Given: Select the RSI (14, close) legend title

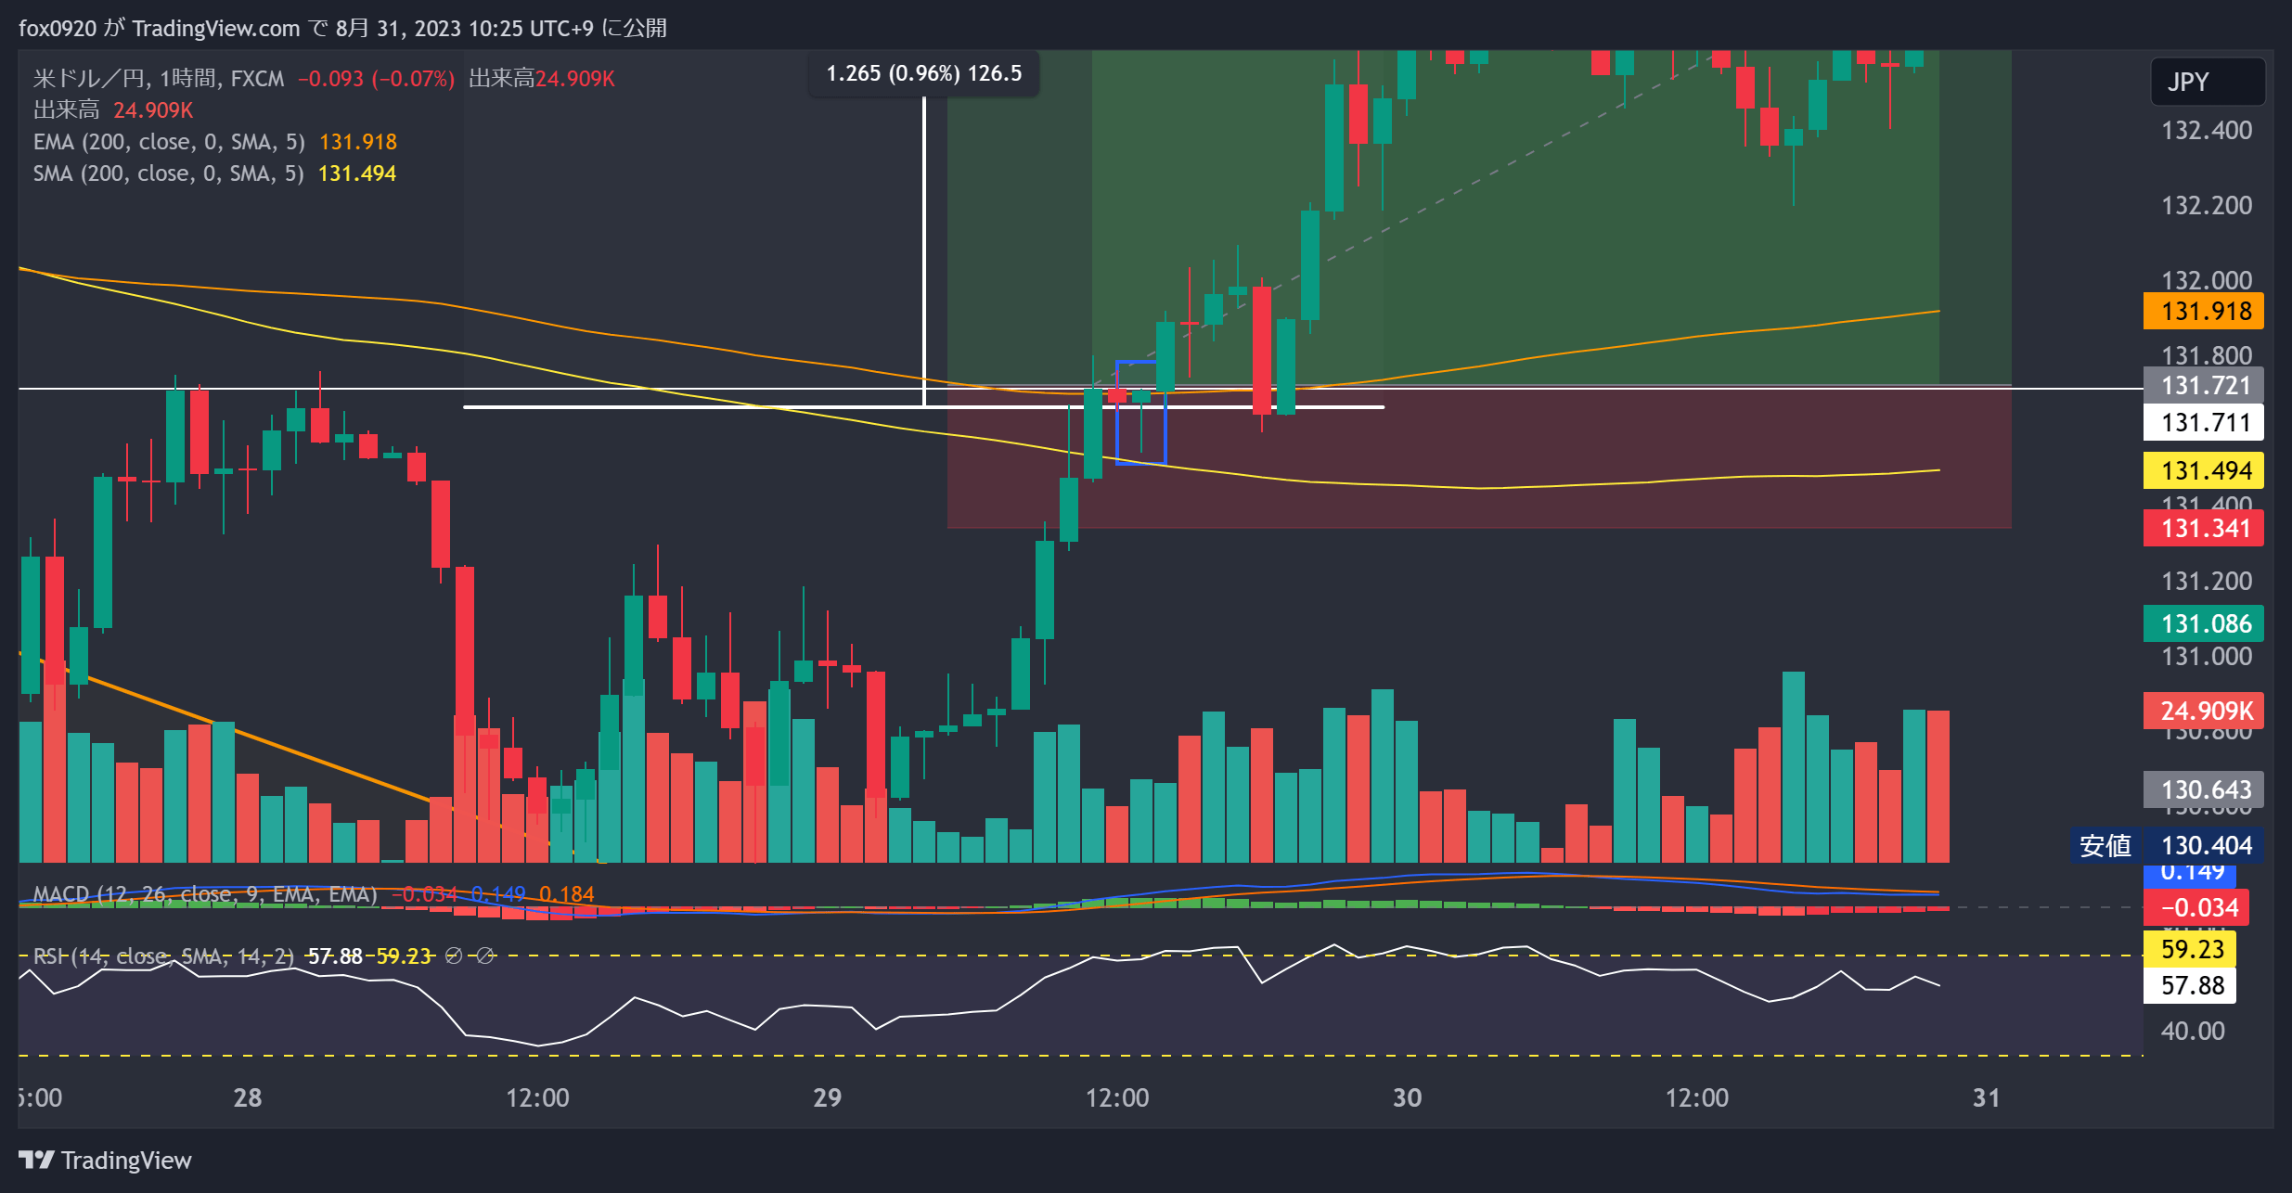Looking at the screenshot, I should [158, 956].
